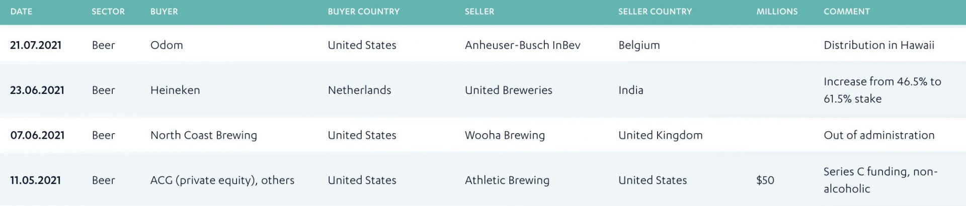966x206 pixels.
Task: Click the COMMENT column header
Action: tap(847, 12)
